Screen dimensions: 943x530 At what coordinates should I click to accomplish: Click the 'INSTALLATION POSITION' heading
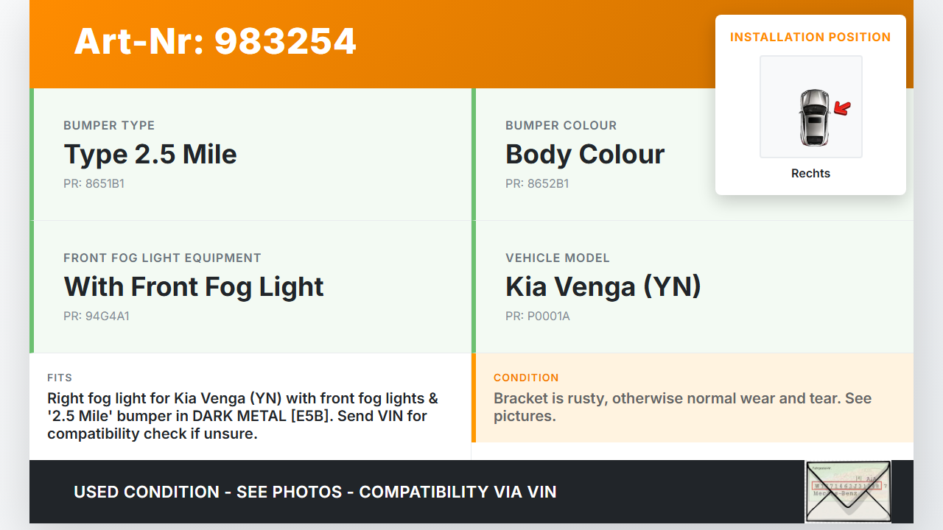[810, 37]
